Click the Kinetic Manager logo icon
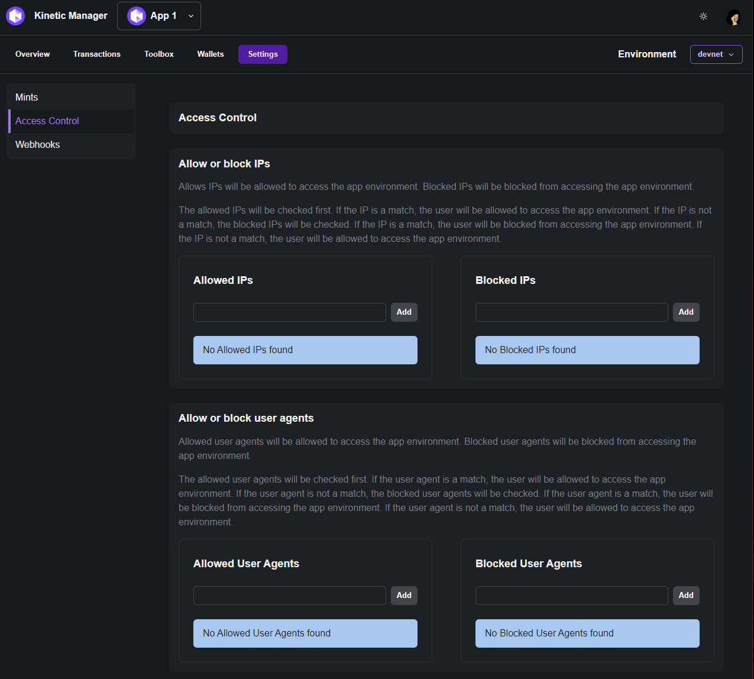Image resolution: width=754 pixels, height=679 pixels. [x=15, y=16]
